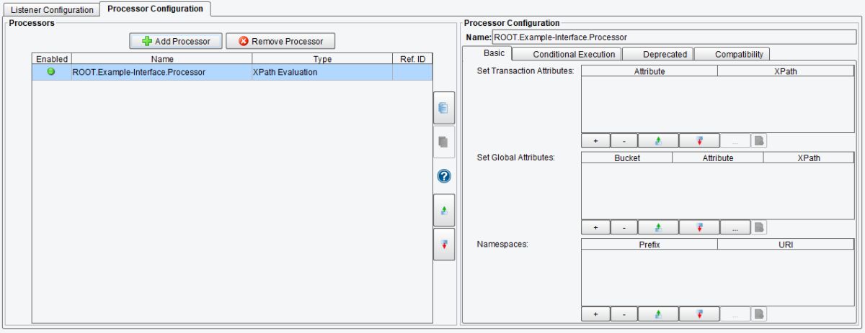Switch to Listener Configuration tab
The image size is (865, 333).
[x=52, y=10]
